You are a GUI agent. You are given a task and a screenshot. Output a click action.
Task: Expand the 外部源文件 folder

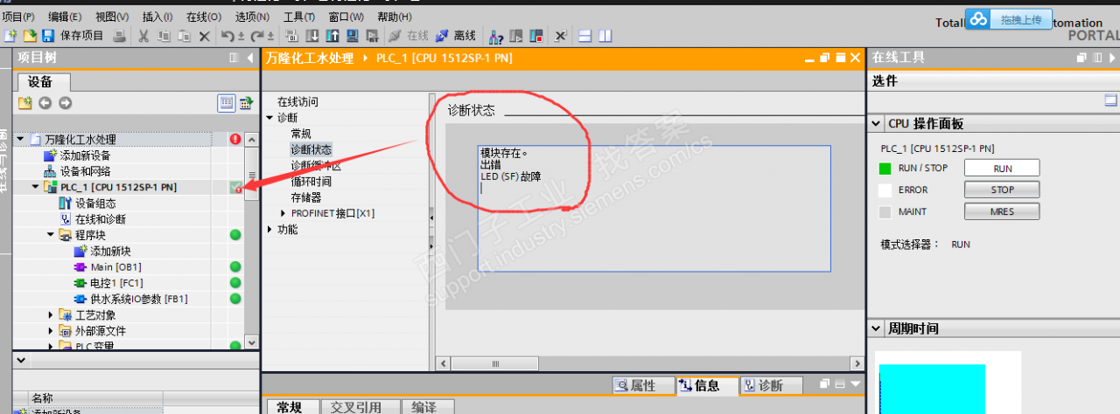[x=51, y=331]
